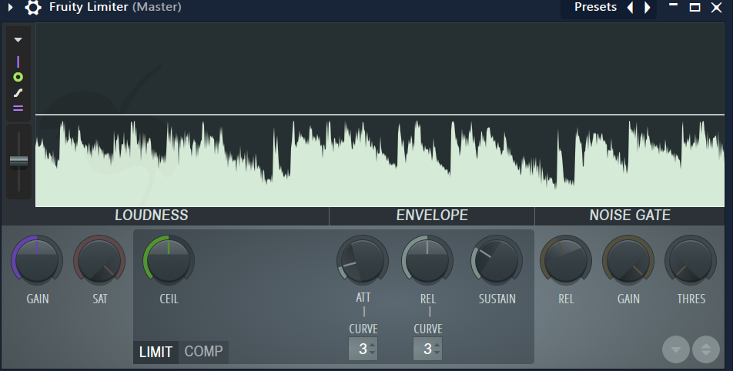Click the round up-down arrows button
The height and width of the screenshot is (371, 733).
click(x=706, y=349)
